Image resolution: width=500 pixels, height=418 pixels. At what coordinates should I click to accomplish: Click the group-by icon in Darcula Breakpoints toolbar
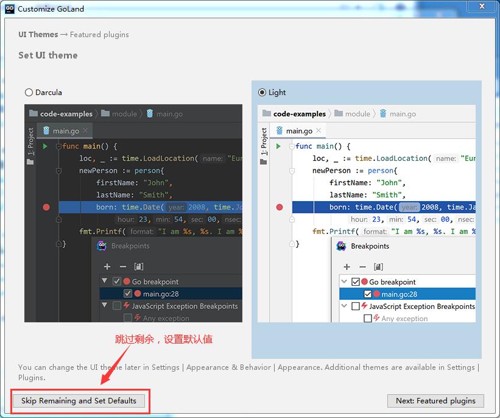139,266
